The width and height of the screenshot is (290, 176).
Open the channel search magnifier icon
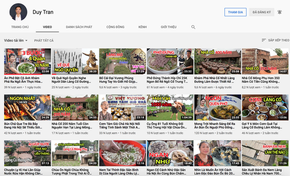coord(193,27)
